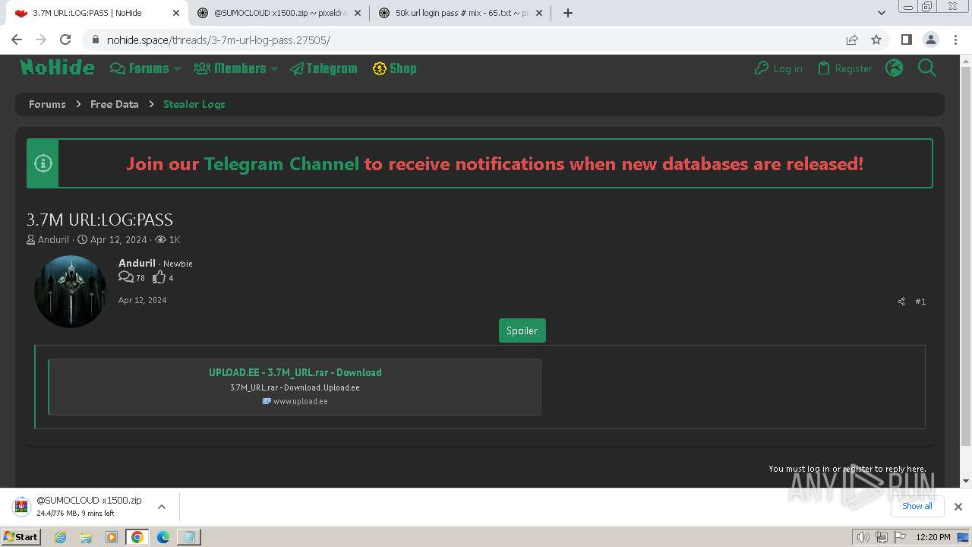Viewport: 972px width, 547px height.
Task: Open the Chrome three-dot menu
Action: pyautogui.click(x=955, y=40)
